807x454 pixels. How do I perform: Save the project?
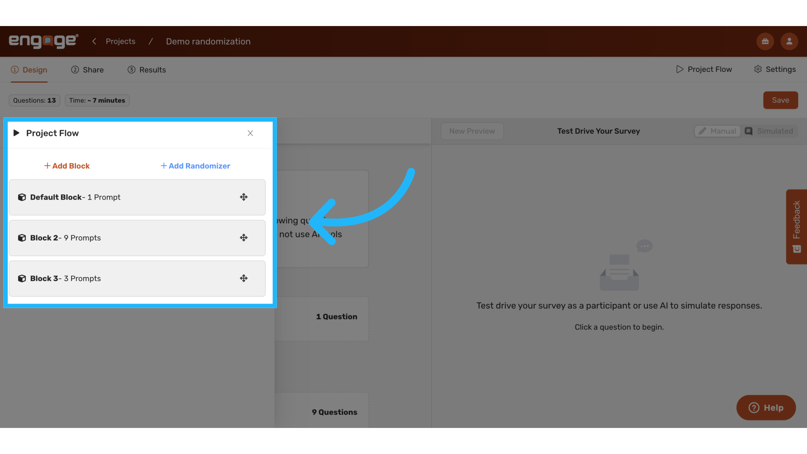point(781,100)
